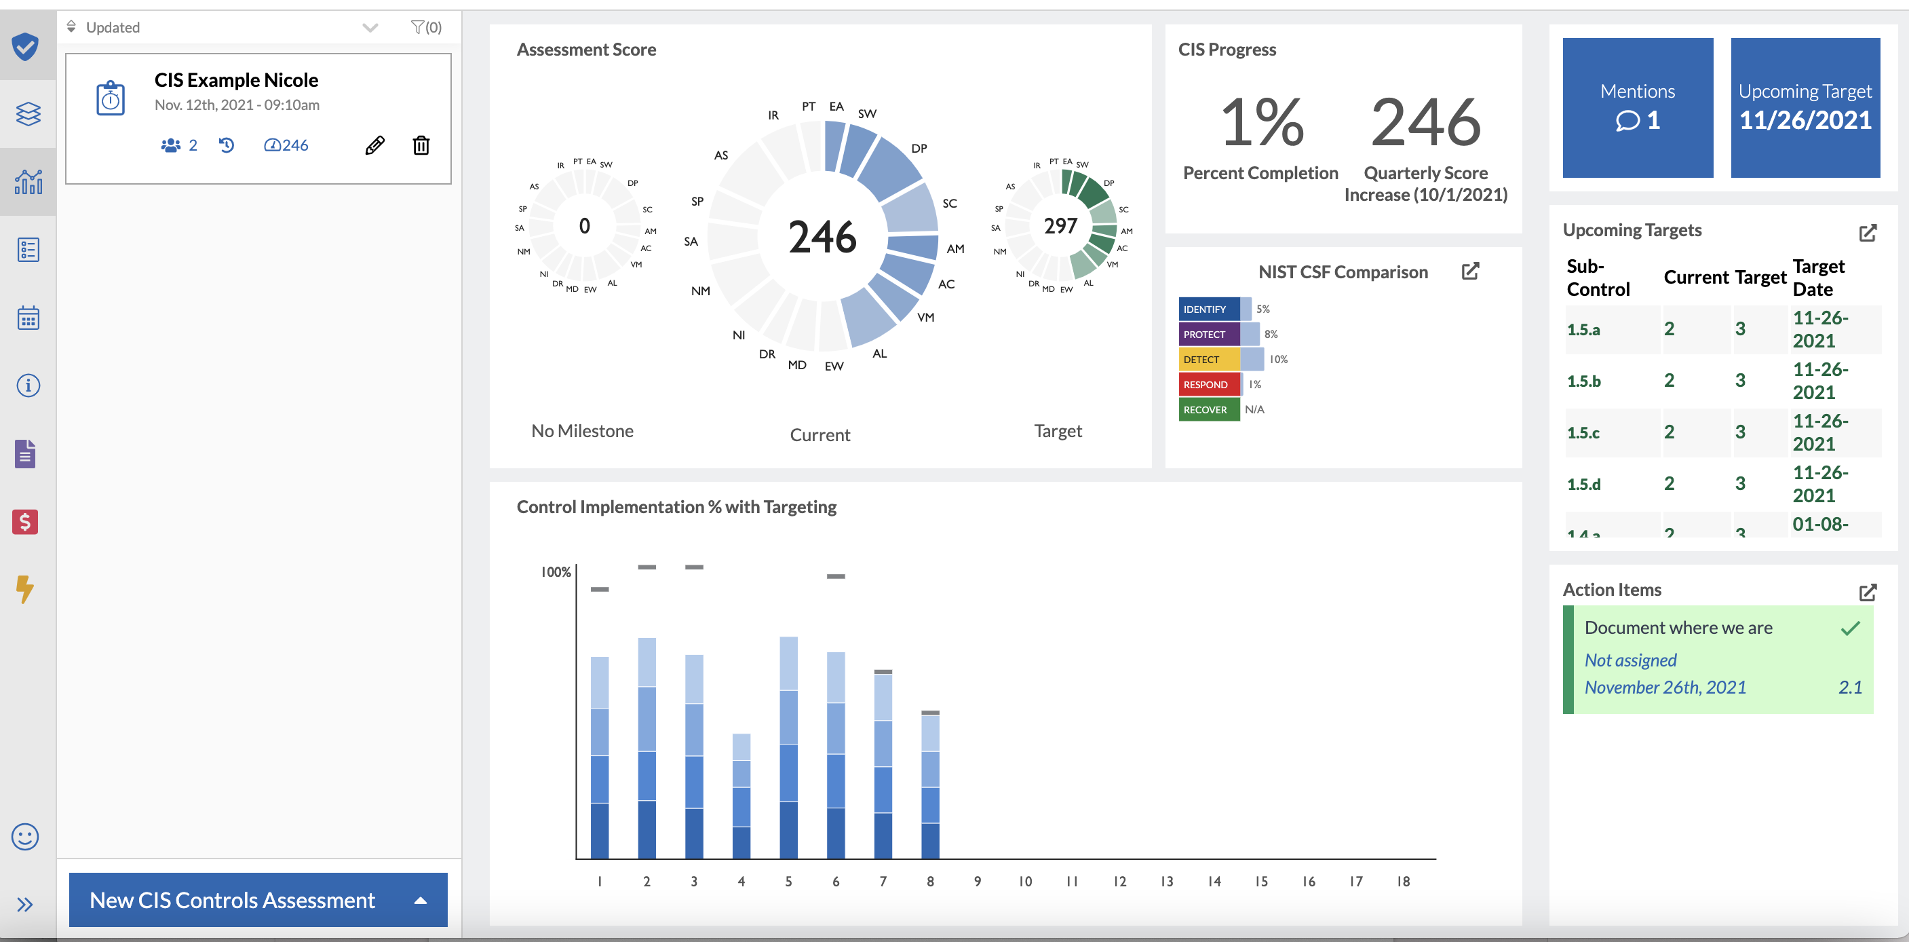Open sub-control 1.5.a in Upcoming Targets
Image resolution: width=1909 pixels, height=942 pixels.
pyautogui.click(x=1583, y=330)
